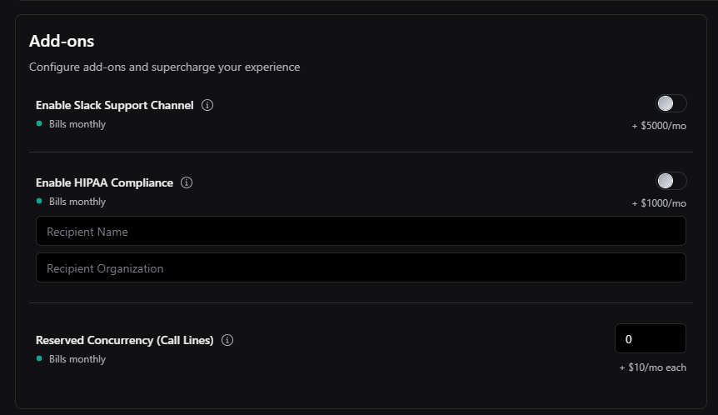Click the Add-ons section heading
Image resolution: width=718 pixels, height=415 pixels.
[62, 41]
